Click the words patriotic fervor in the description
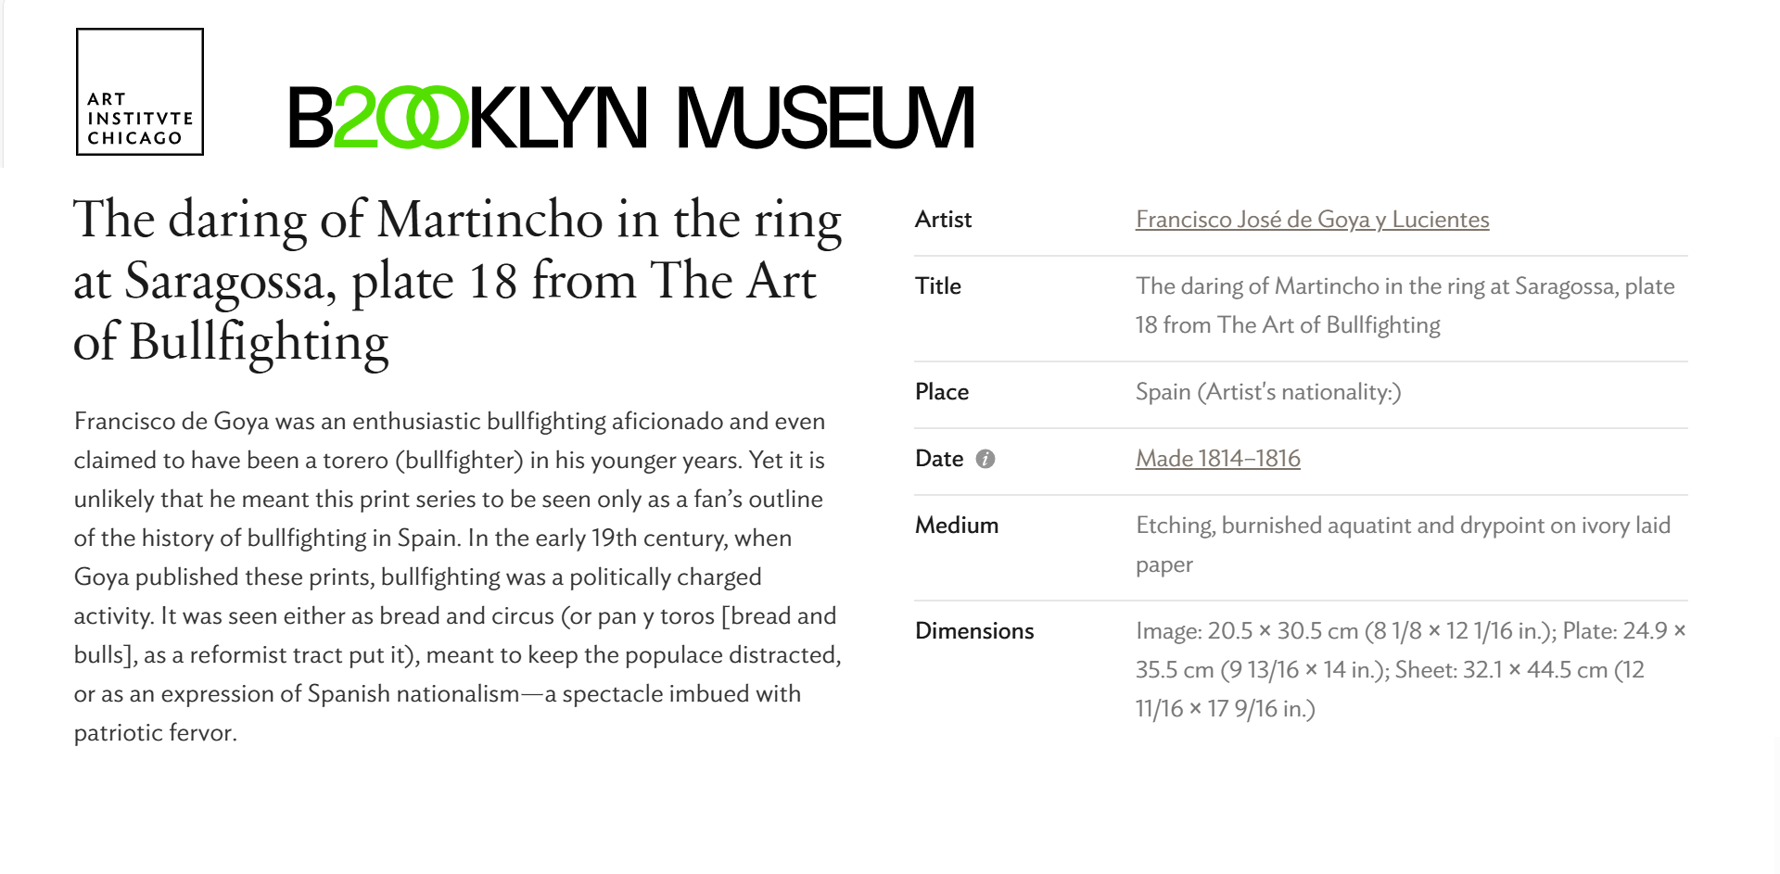This screenshot has width=1780, height=874. tap(156, 733)
